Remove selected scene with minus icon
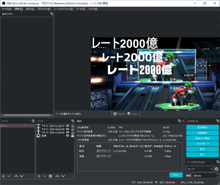 (x=9, y=176)
